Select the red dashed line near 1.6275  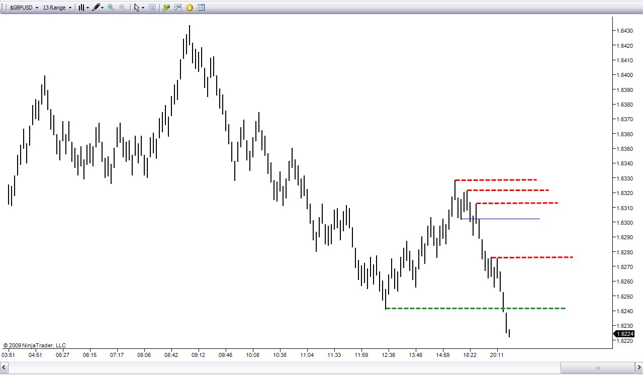(532, 257)
